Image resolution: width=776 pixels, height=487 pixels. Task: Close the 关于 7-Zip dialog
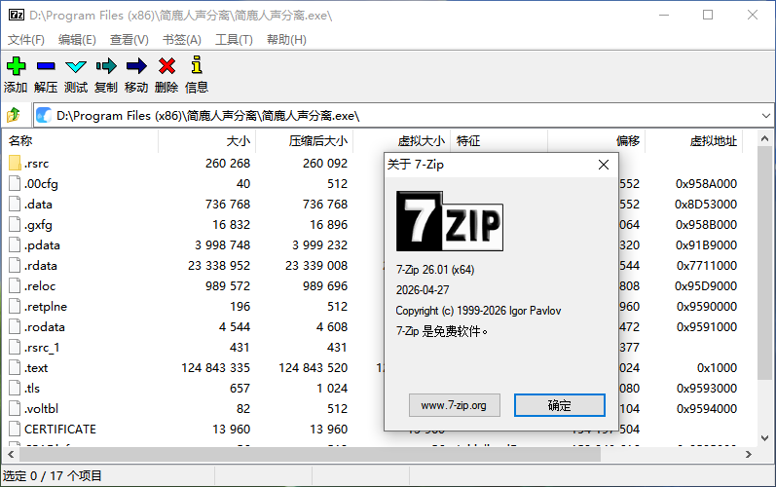pos(604,165)
